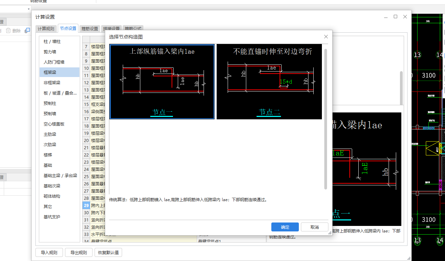Image resolution: width=445 pixels, height=261 pixels.
Task: Open the 箍筋设置 tab
Action: coord(90,29)
